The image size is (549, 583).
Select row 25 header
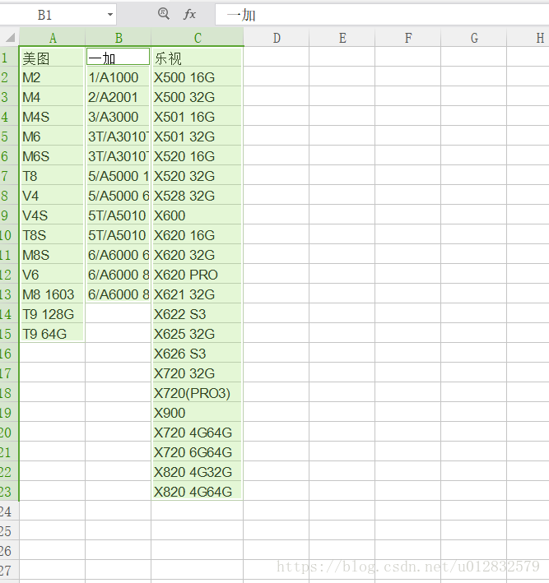(9, 531)
